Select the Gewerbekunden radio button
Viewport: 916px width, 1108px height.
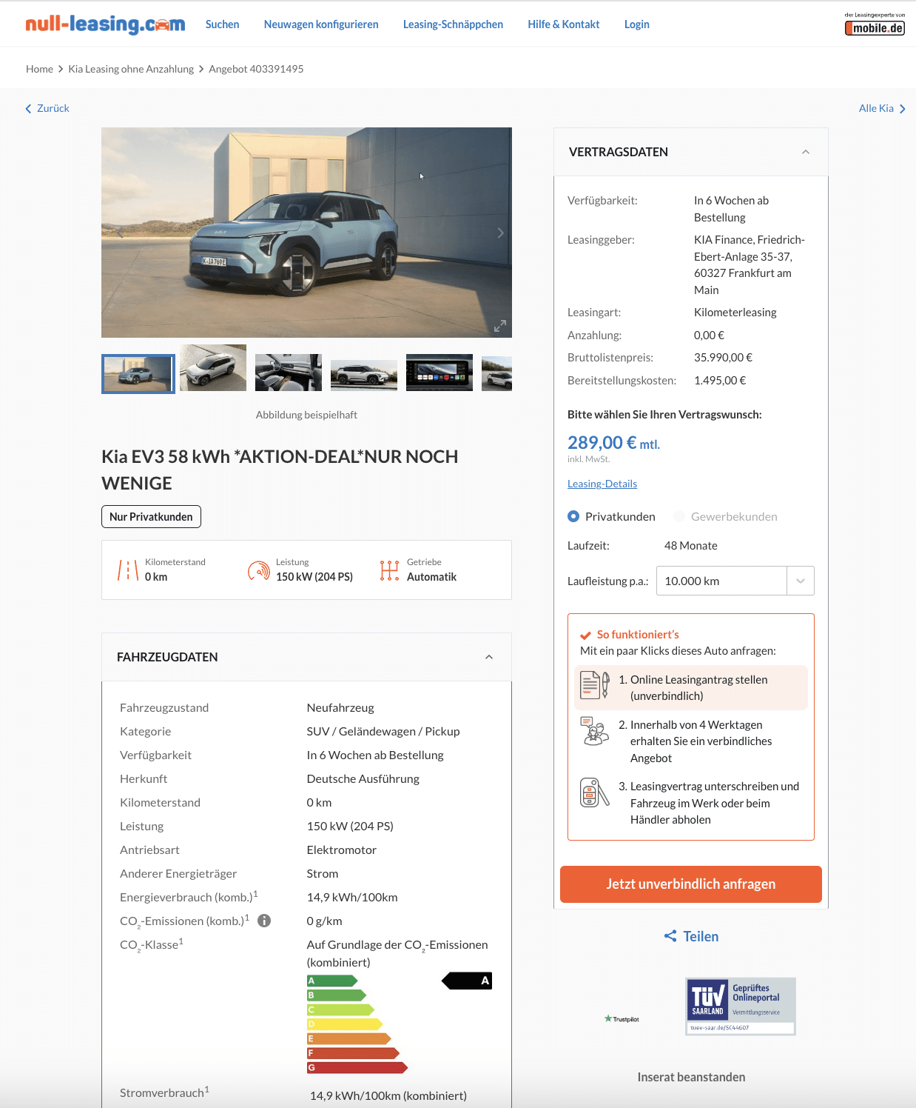[x=679, y=516]
